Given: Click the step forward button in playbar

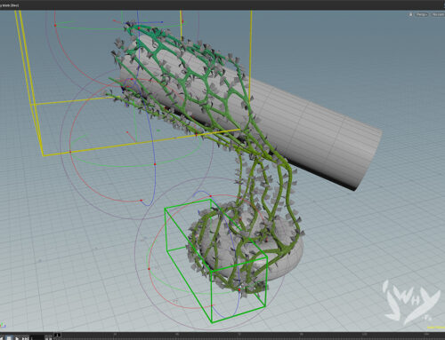Looking at the screenshot, I should coord(25,338).
